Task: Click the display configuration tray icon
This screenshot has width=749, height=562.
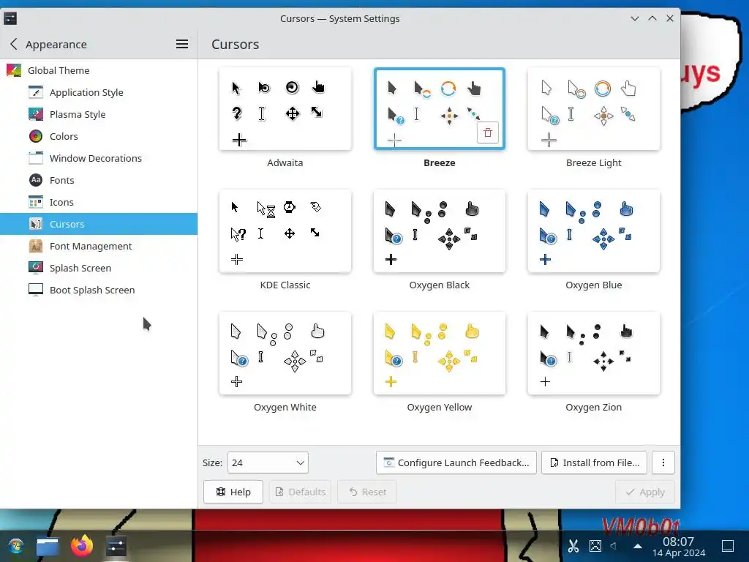Action: (x=595, y=546)
